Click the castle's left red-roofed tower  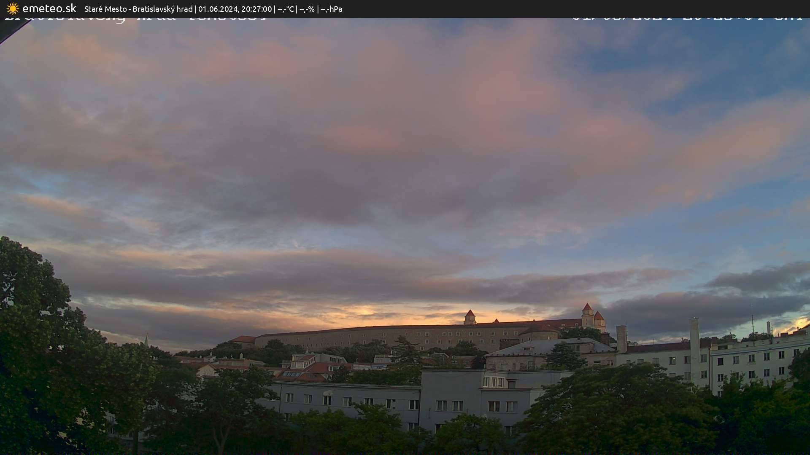tap(470, 317)
